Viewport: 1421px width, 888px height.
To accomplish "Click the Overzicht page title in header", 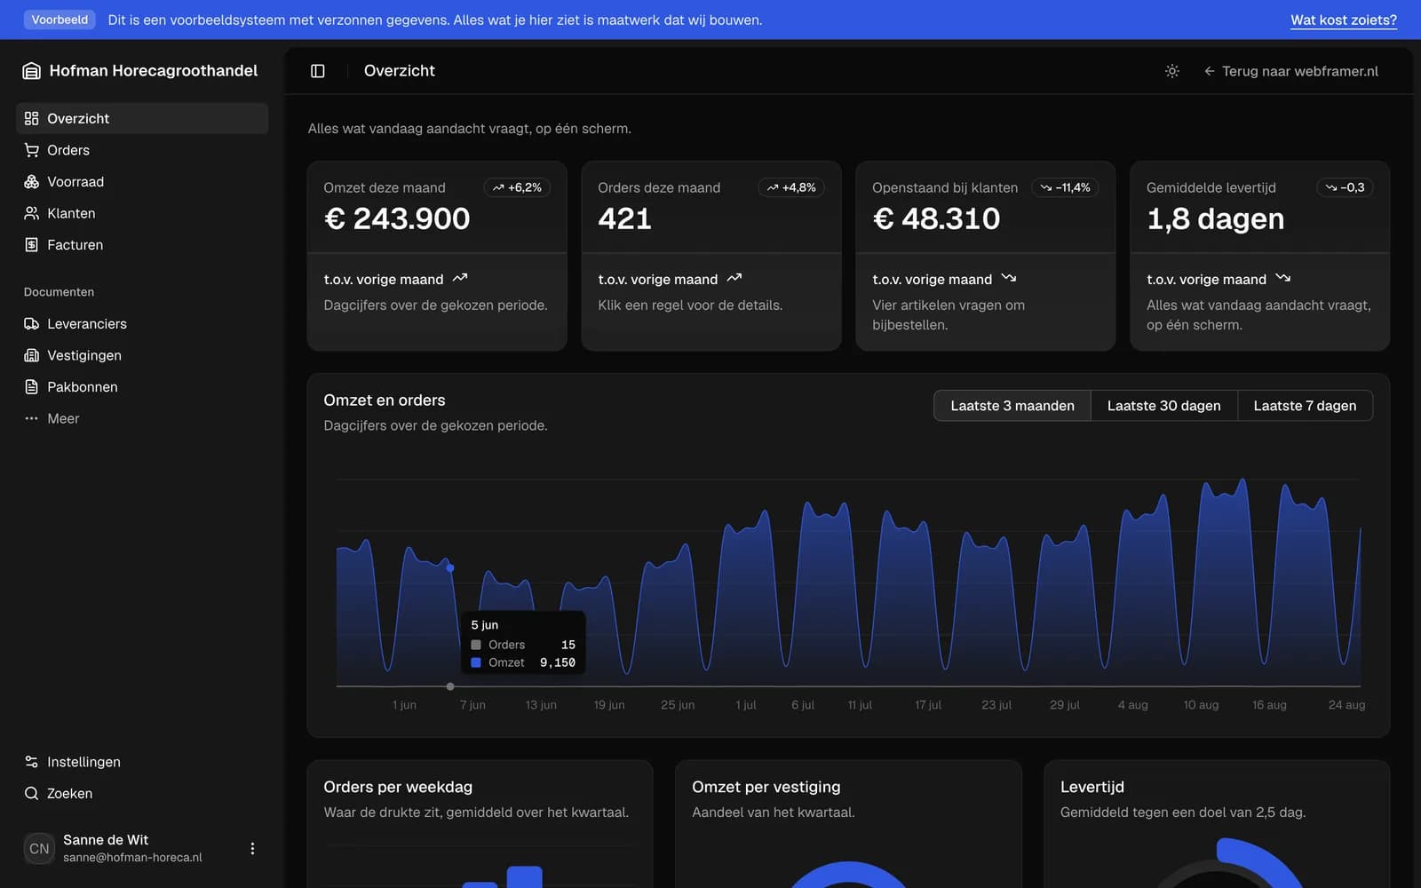I will point(400,71).
